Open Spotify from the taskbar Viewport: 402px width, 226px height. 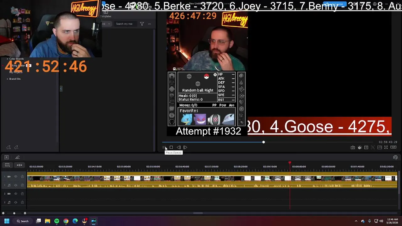tap(57, 221)
